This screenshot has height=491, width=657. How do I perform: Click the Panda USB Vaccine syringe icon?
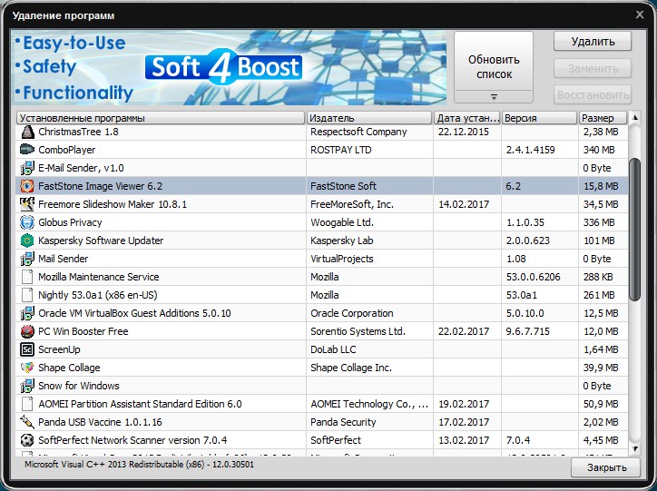click(27, 422)
